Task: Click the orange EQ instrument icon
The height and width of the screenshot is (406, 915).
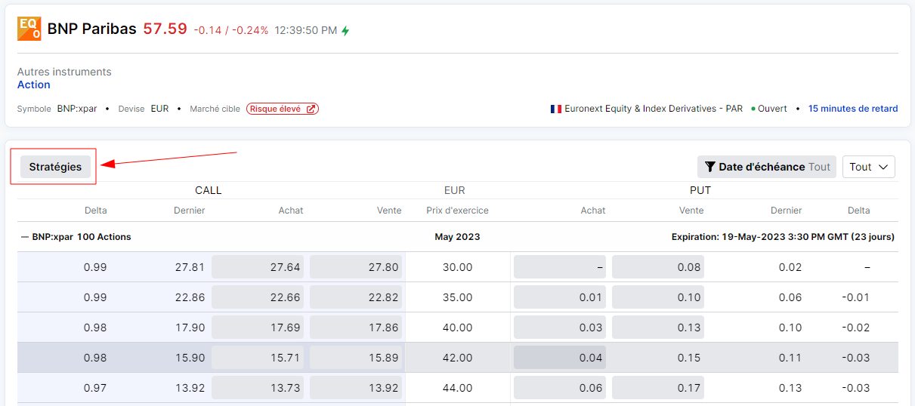Action: (x=29, y=29)
